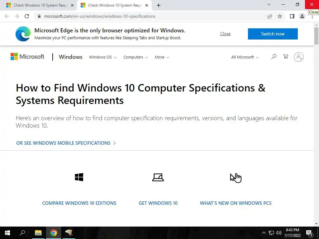Open the Windows site link
The width and height of the screenshot is (319, 239).
click(71, 57)
